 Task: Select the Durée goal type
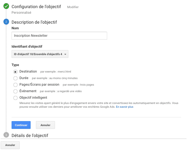[16, 78]
